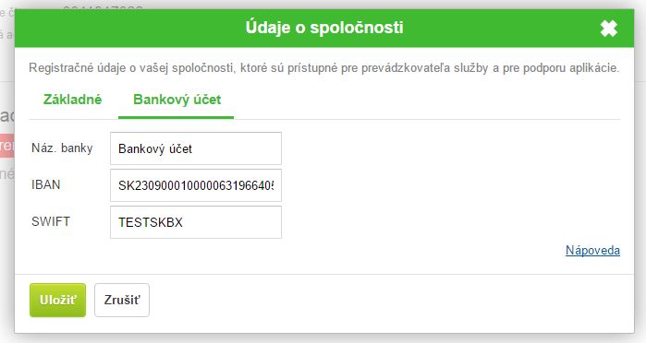
Task: Focus the IBAN input field
Action: click(196, 185)
